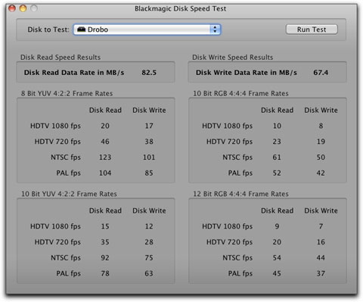Click 10 Bit YUV NTSC write value 75

(x=149, y=257)
